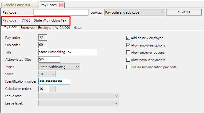
Task: Click the Title field State Withholding Tax
Action: pos(68,52)
